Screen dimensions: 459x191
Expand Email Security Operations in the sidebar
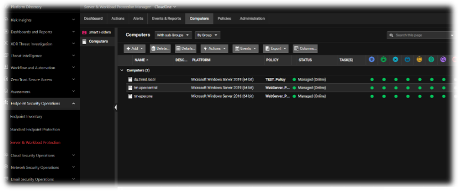(73, 179)
